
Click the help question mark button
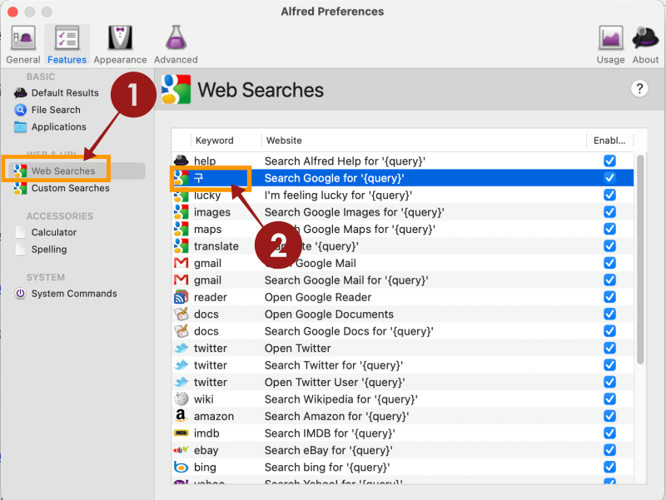click(639, 89)
